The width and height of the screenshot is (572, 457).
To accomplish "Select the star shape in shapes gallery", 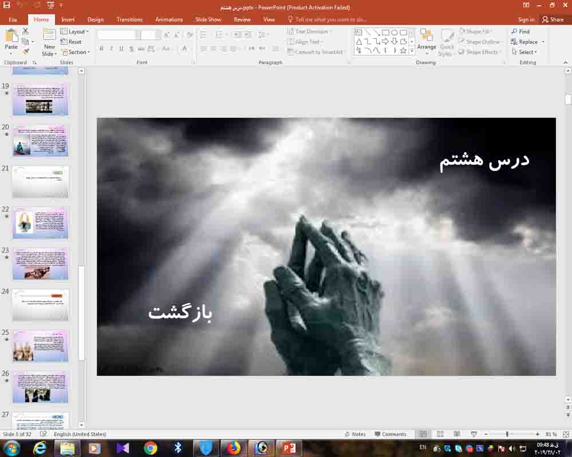I will point(403,51).
